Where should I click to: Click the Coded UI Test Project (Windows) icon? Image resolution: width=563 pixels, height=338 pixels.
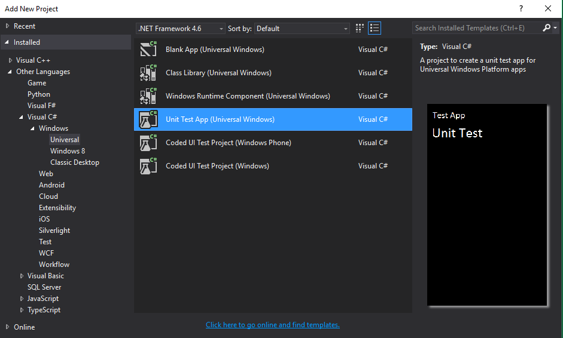(148, 166)
